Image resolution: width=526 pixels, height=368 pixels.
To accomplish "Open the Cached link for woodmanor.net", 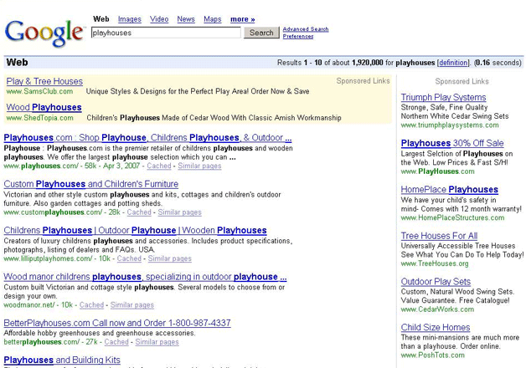I will coord(91,305).
